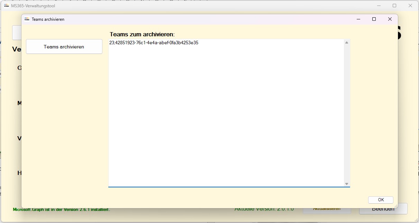419x223 pixels.
Task: Click the Teams archivieren button
Action: click(64, 47)
